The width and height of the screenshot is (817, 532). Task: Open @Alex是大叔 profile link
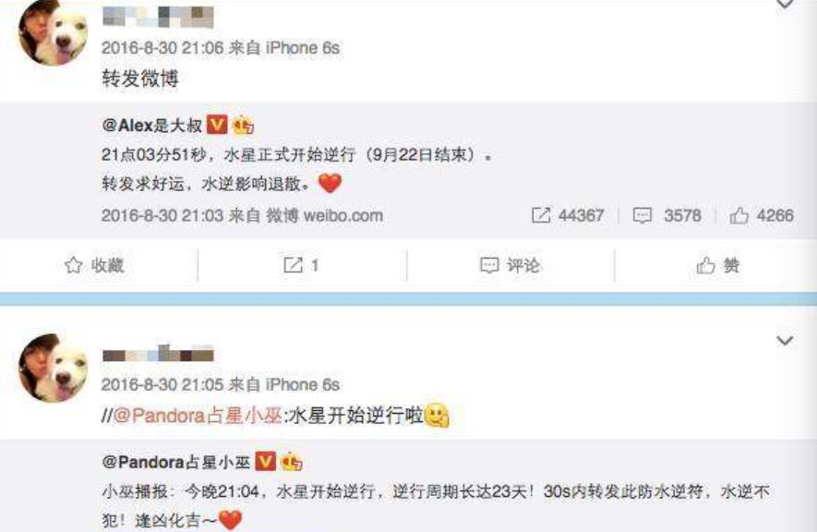pyautogui.click(x=152, y=125)
